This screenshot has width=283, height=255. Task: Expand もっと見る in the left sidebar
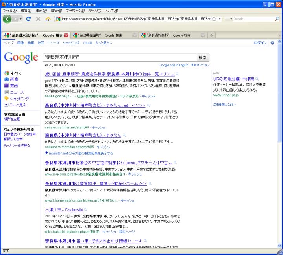tap(17, 105)
